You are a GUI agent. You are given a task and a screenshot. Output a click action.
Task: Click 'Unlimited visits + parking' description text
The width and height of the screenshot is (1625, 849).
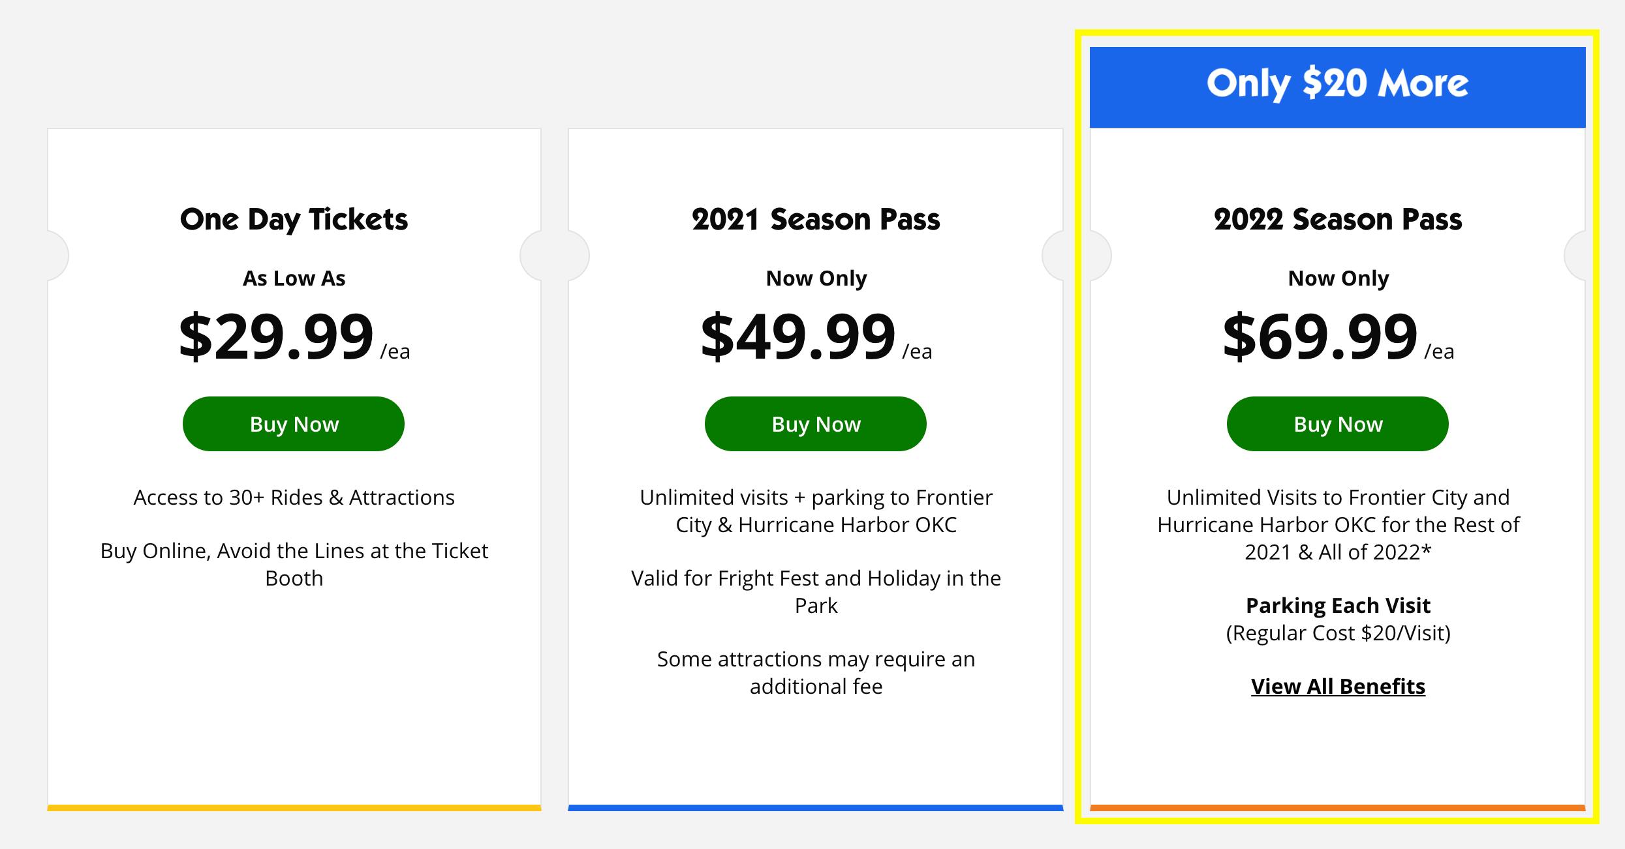(x=816, y=511)
